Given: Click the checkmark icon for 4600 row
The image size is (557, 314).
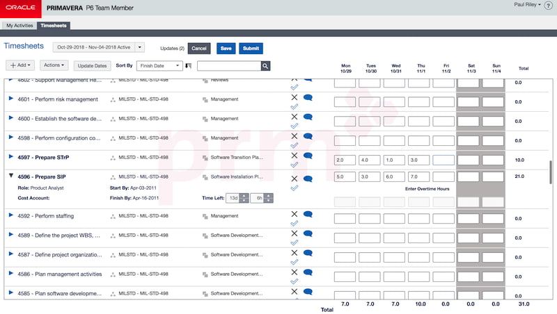Looking at the screenshot, I should point(294,126).
